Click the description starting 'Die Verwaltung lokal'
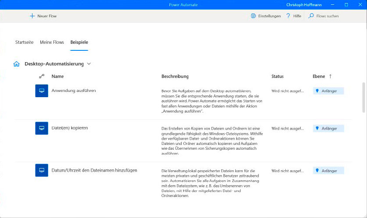Viewport: 367px width, 218px height. tap(210, 183)
